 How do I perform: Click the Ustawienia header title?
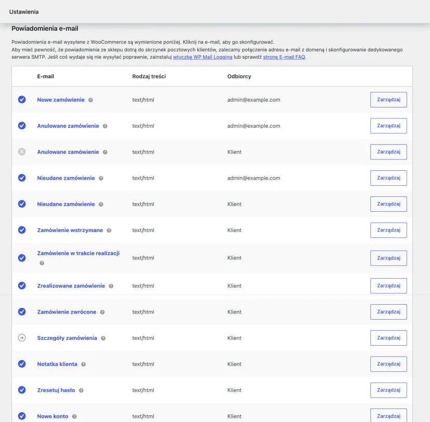coord(24,12)
